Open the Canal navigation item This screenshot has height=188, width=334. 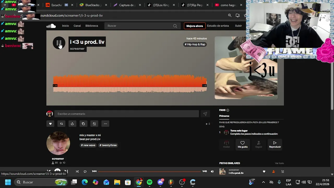77,26
